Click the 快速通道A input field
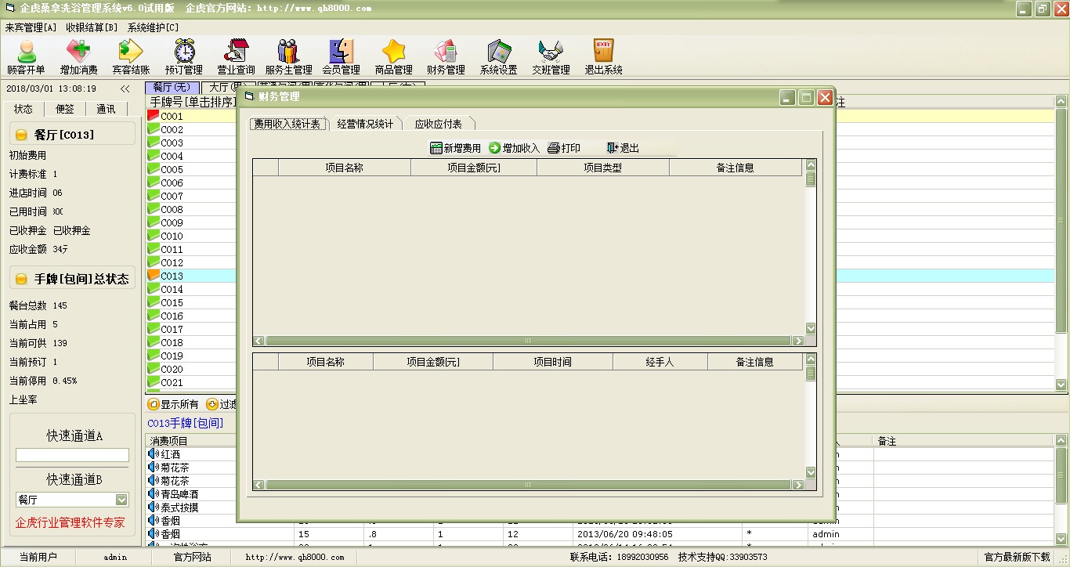Viewport: 1070px width, 567px height. click(x=72, y=455)
